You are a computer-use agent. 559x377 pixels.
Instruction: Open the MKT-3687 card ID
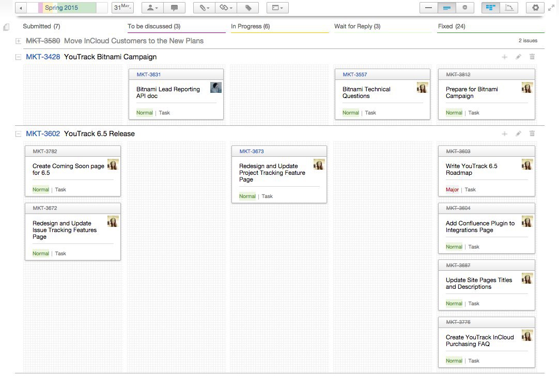pyautogui.click(x=458, y=265)
